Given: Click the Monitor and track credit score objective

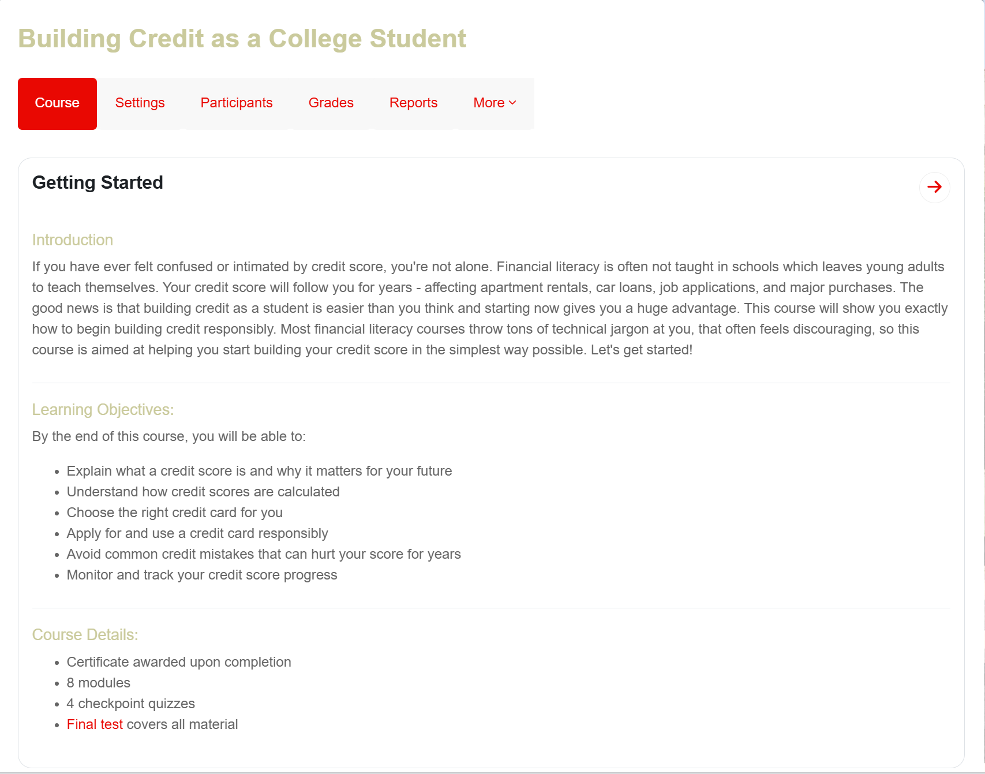Looking at the screenshot, I should click(x=202, y=575).
